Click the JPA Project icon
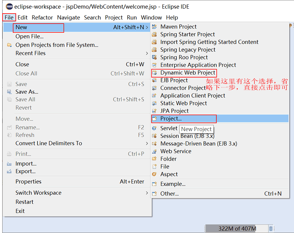 pos(154,111)
